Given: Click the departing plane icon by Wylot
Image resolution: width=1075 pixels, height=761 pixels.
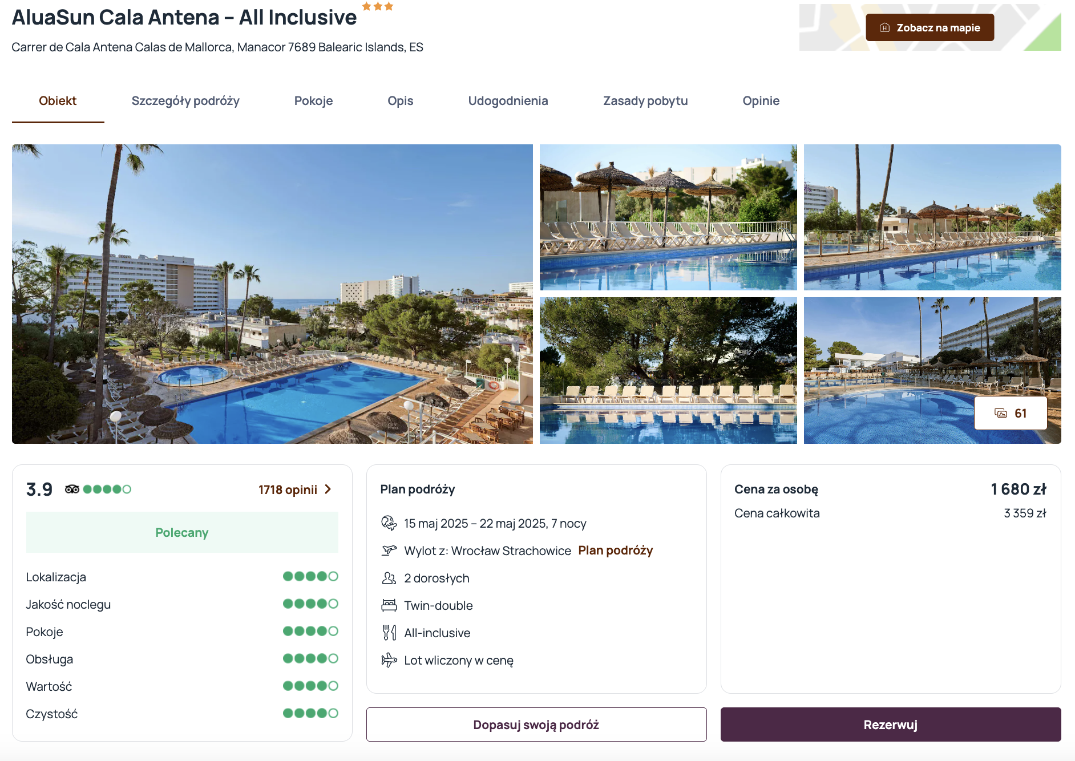Looking at the screenshot, I should 389,550.
